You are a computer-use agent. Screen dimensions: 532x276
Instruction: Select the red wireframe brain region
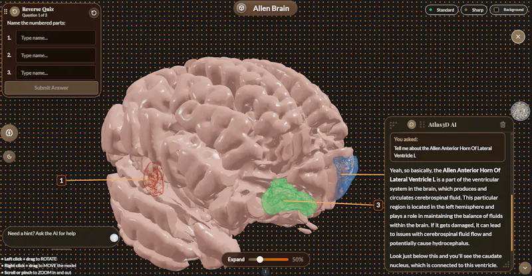tap(154, 179)
